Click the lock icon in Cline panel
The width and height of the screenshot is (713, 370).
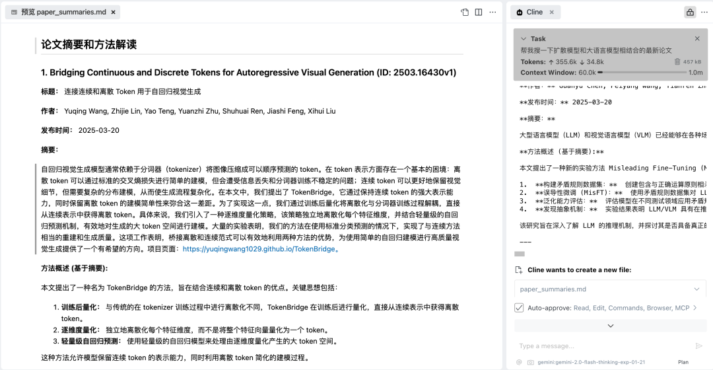(x=691, y=13)
